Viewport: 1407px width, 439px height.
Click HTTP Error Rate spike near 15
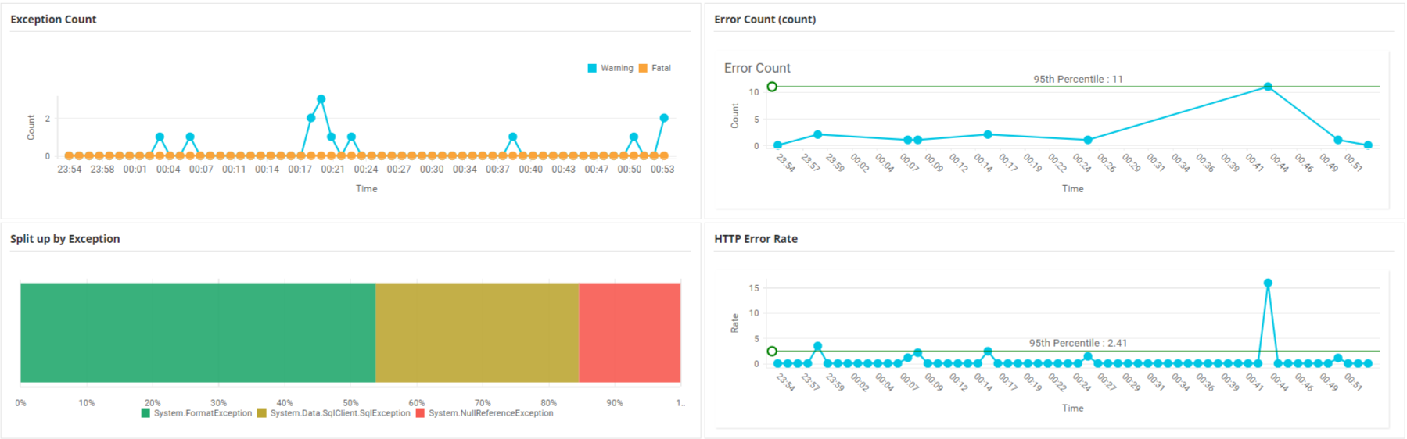1268,284
